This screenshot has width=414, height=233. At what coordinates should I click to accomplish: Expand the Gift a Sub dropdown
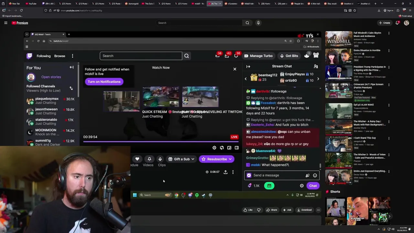coord(192,159)
